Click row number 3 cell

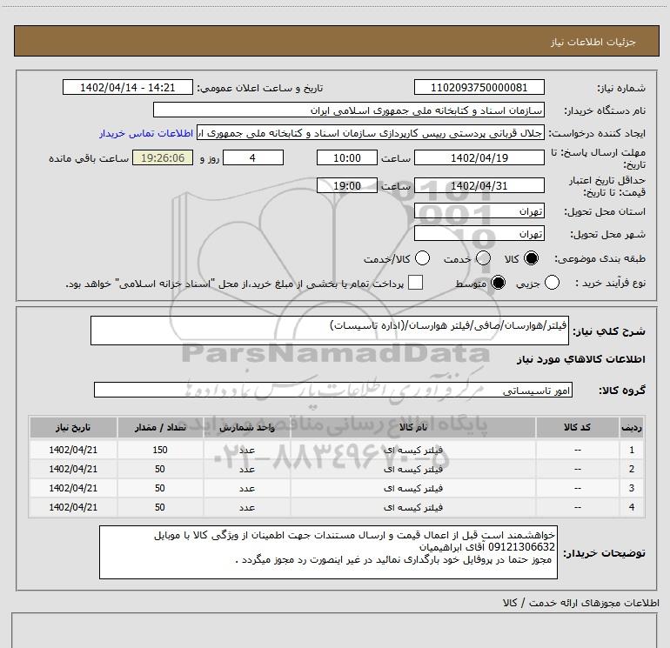[x=632, y=488]
